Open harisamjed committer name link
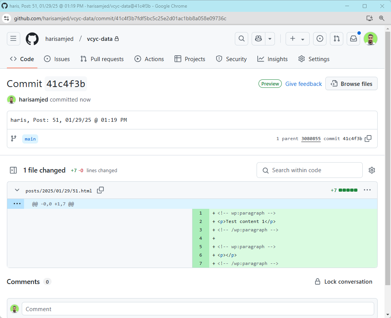 point(34,100)
